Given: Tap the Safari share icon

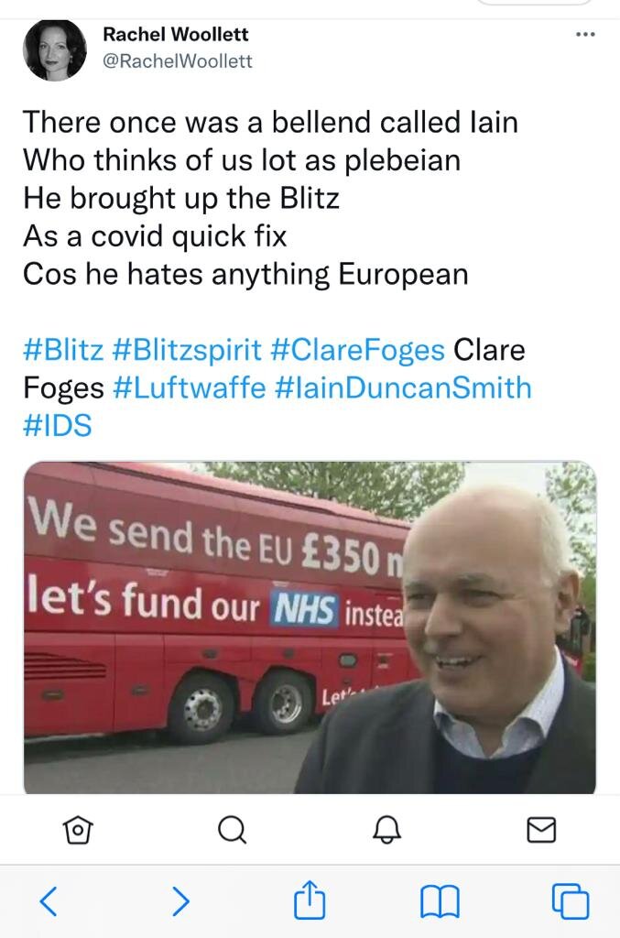Looking at the screenshot, I should [x=310, y=900].
